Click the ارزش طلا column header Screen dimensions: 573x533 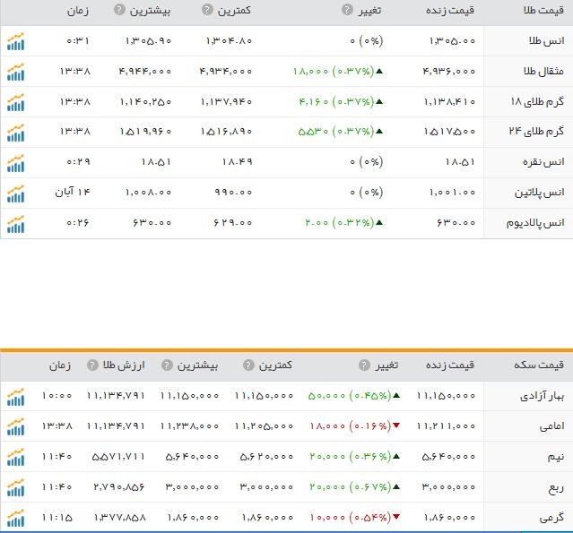[x=124, y=365]
